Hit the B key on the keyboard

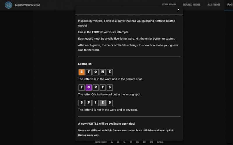click(137, 142)
